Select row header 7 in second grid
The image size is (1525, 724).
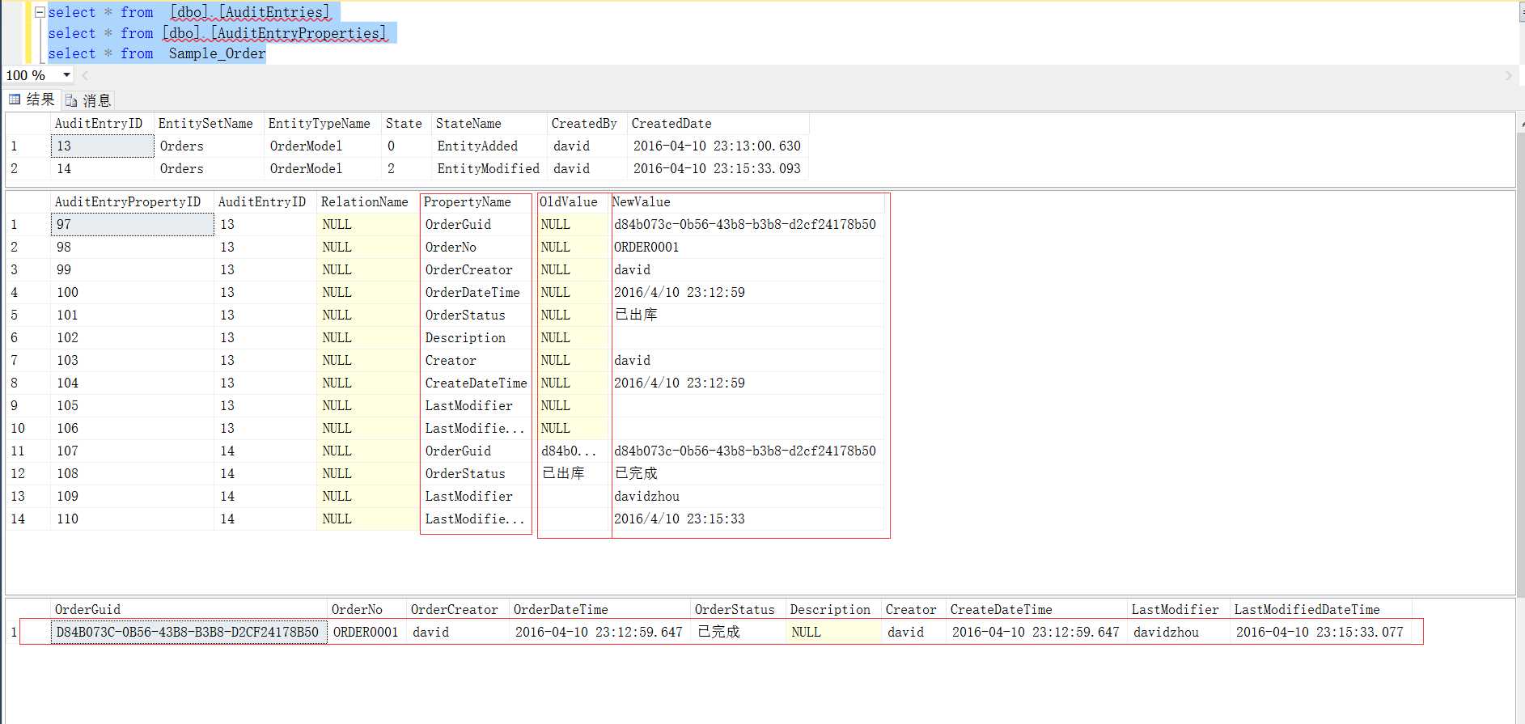pos(28,361)
